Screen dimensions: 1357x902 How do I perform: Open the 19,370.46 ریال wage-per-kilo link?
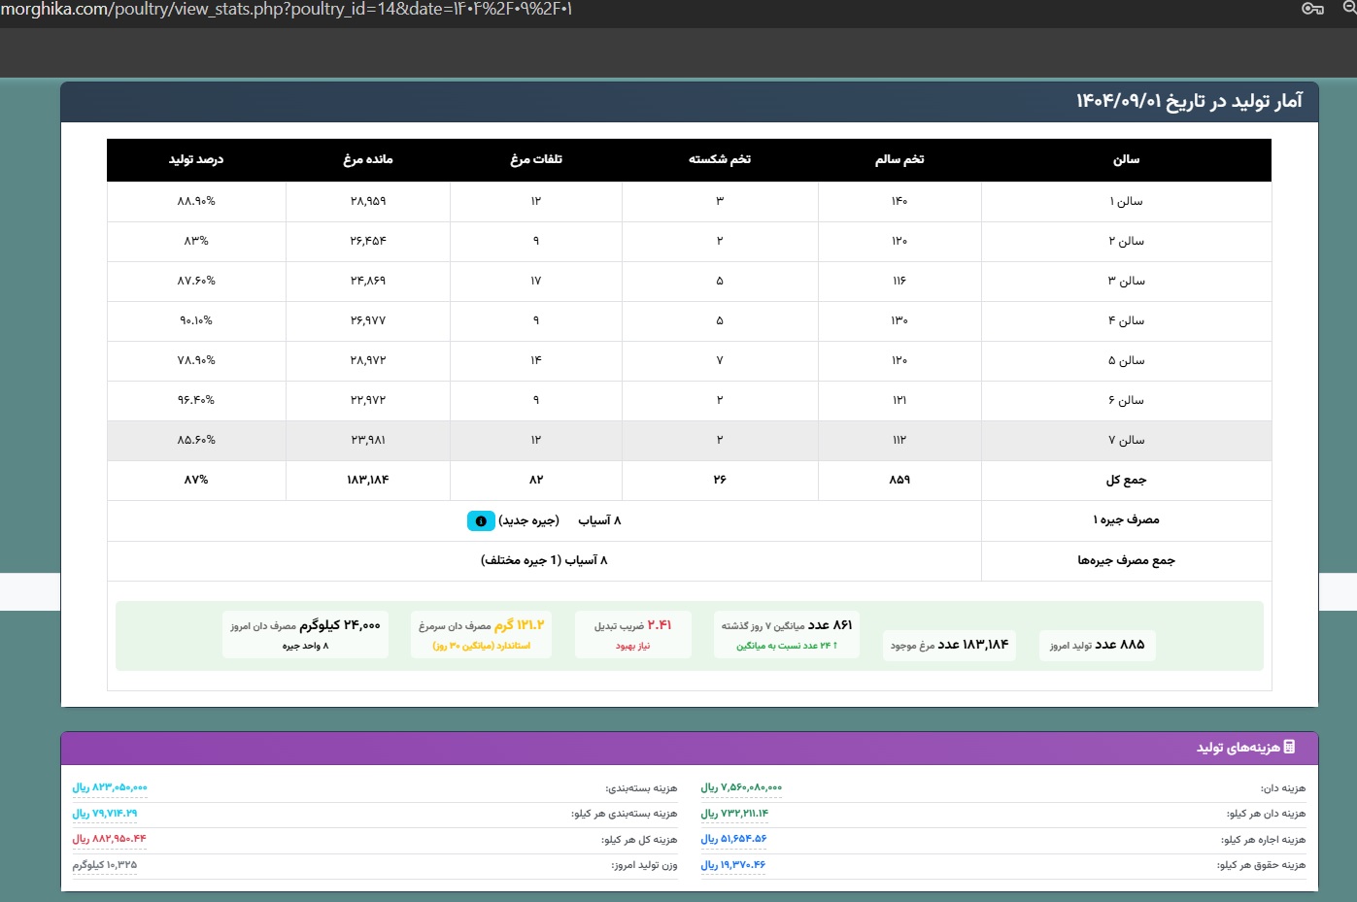point(733,865)
